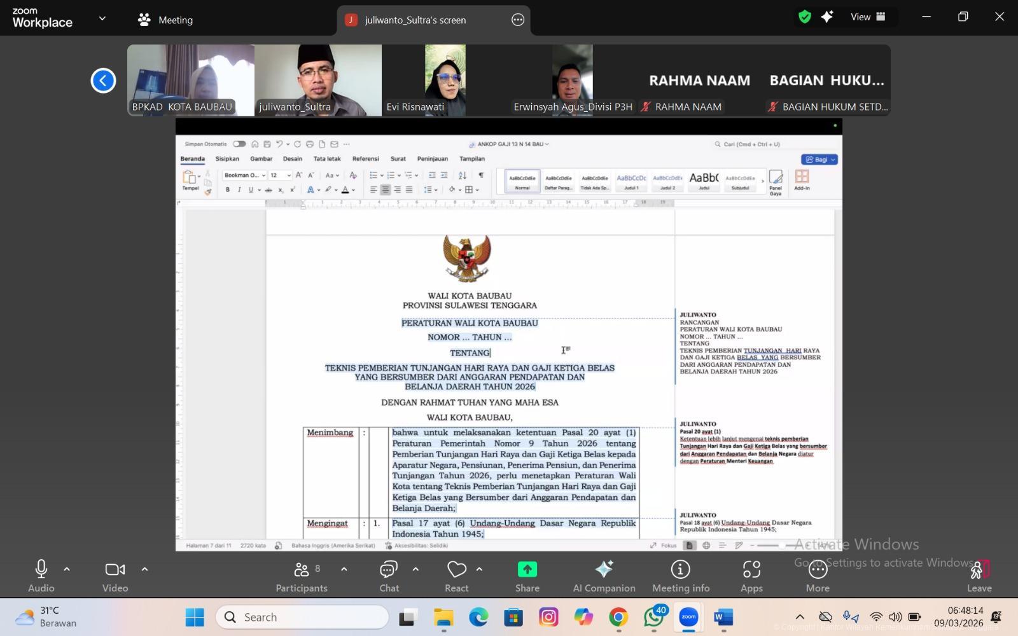Select the juliwanto_Sultra's screen tab

coord(415,20)
